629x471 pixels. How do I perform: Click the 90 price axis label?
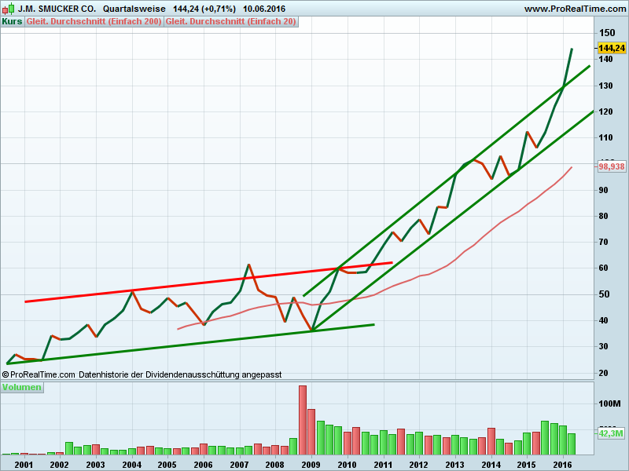click(603, 190)
